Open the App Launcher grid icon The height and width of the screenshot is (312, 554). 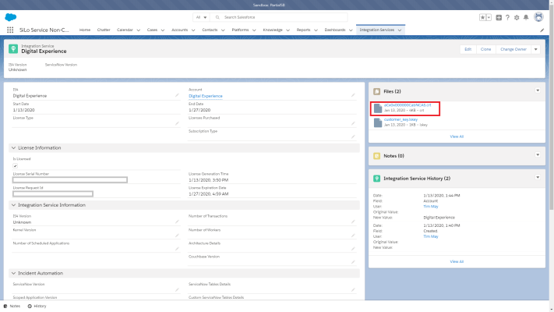tap(10, 30)
